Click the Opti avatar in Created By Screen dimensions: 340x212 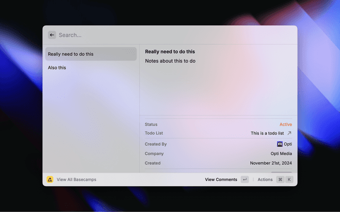pos(280,144)
